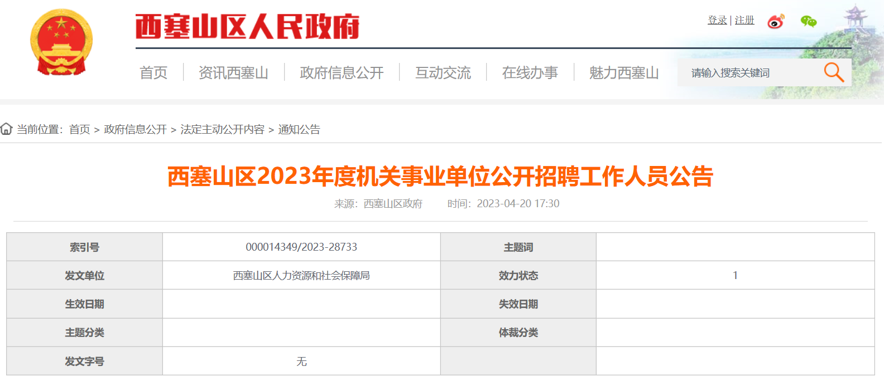Open the 互动交流 navigation item
Screen dimensions: 884x391
coord(443,72)
